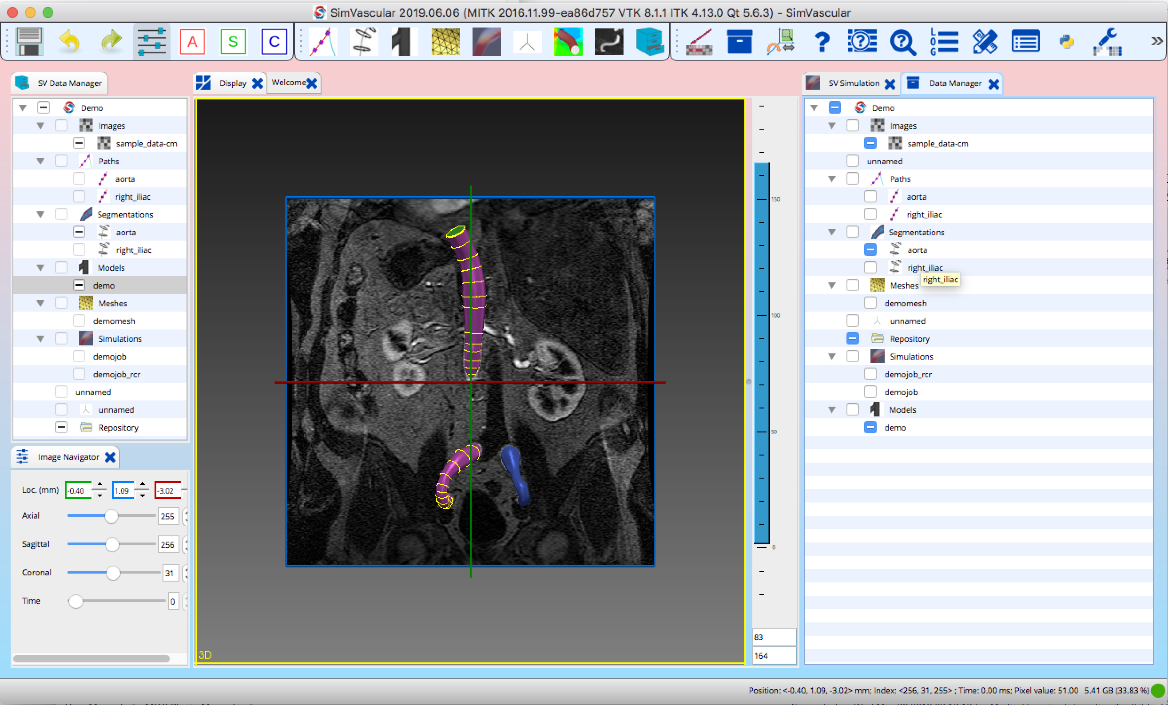Collapse the Simulations tree in right panel
1168x705 pixels.
(831, 356)
